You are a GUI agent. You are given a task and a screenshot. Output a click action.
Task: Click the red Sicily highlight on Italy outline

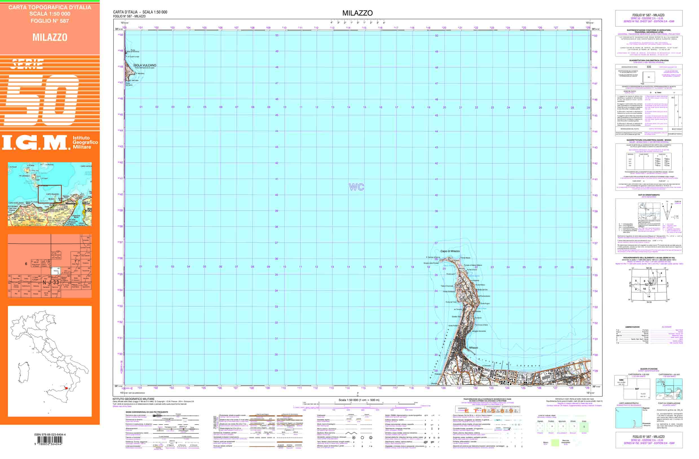coord(66,388)
